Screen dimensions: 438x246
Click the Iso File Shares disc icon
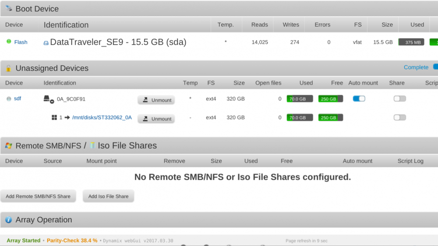point(92,145)
